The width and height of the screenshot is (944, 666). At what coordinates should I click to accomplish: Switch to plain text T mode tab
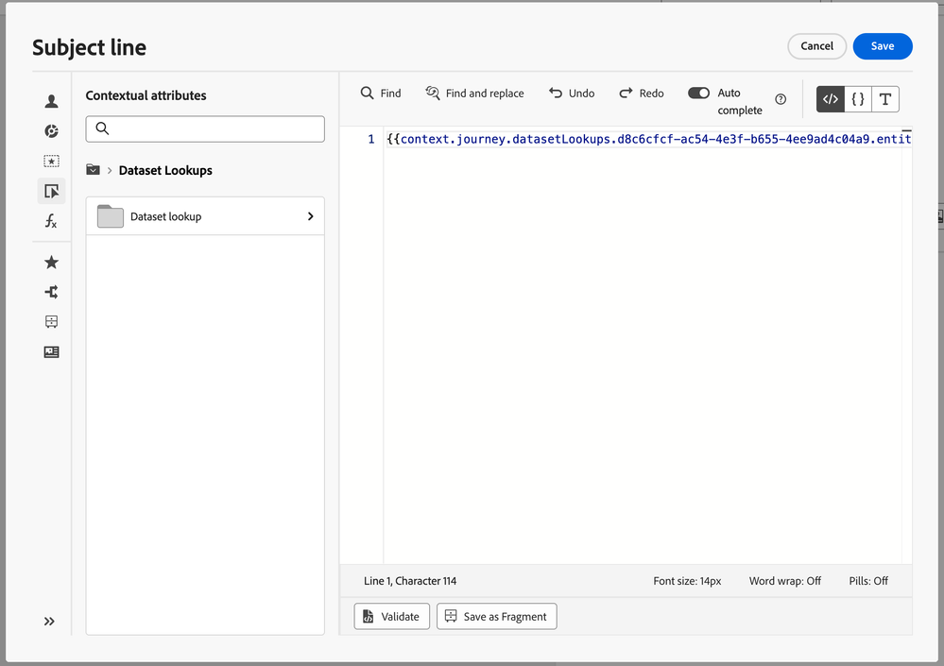pyautogui.click(x=884, y=99)
